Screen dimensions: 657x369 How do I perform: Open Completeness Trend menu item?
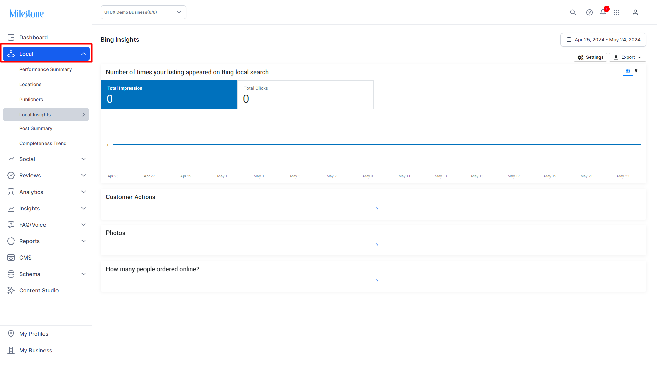click(x=43, y=143)
